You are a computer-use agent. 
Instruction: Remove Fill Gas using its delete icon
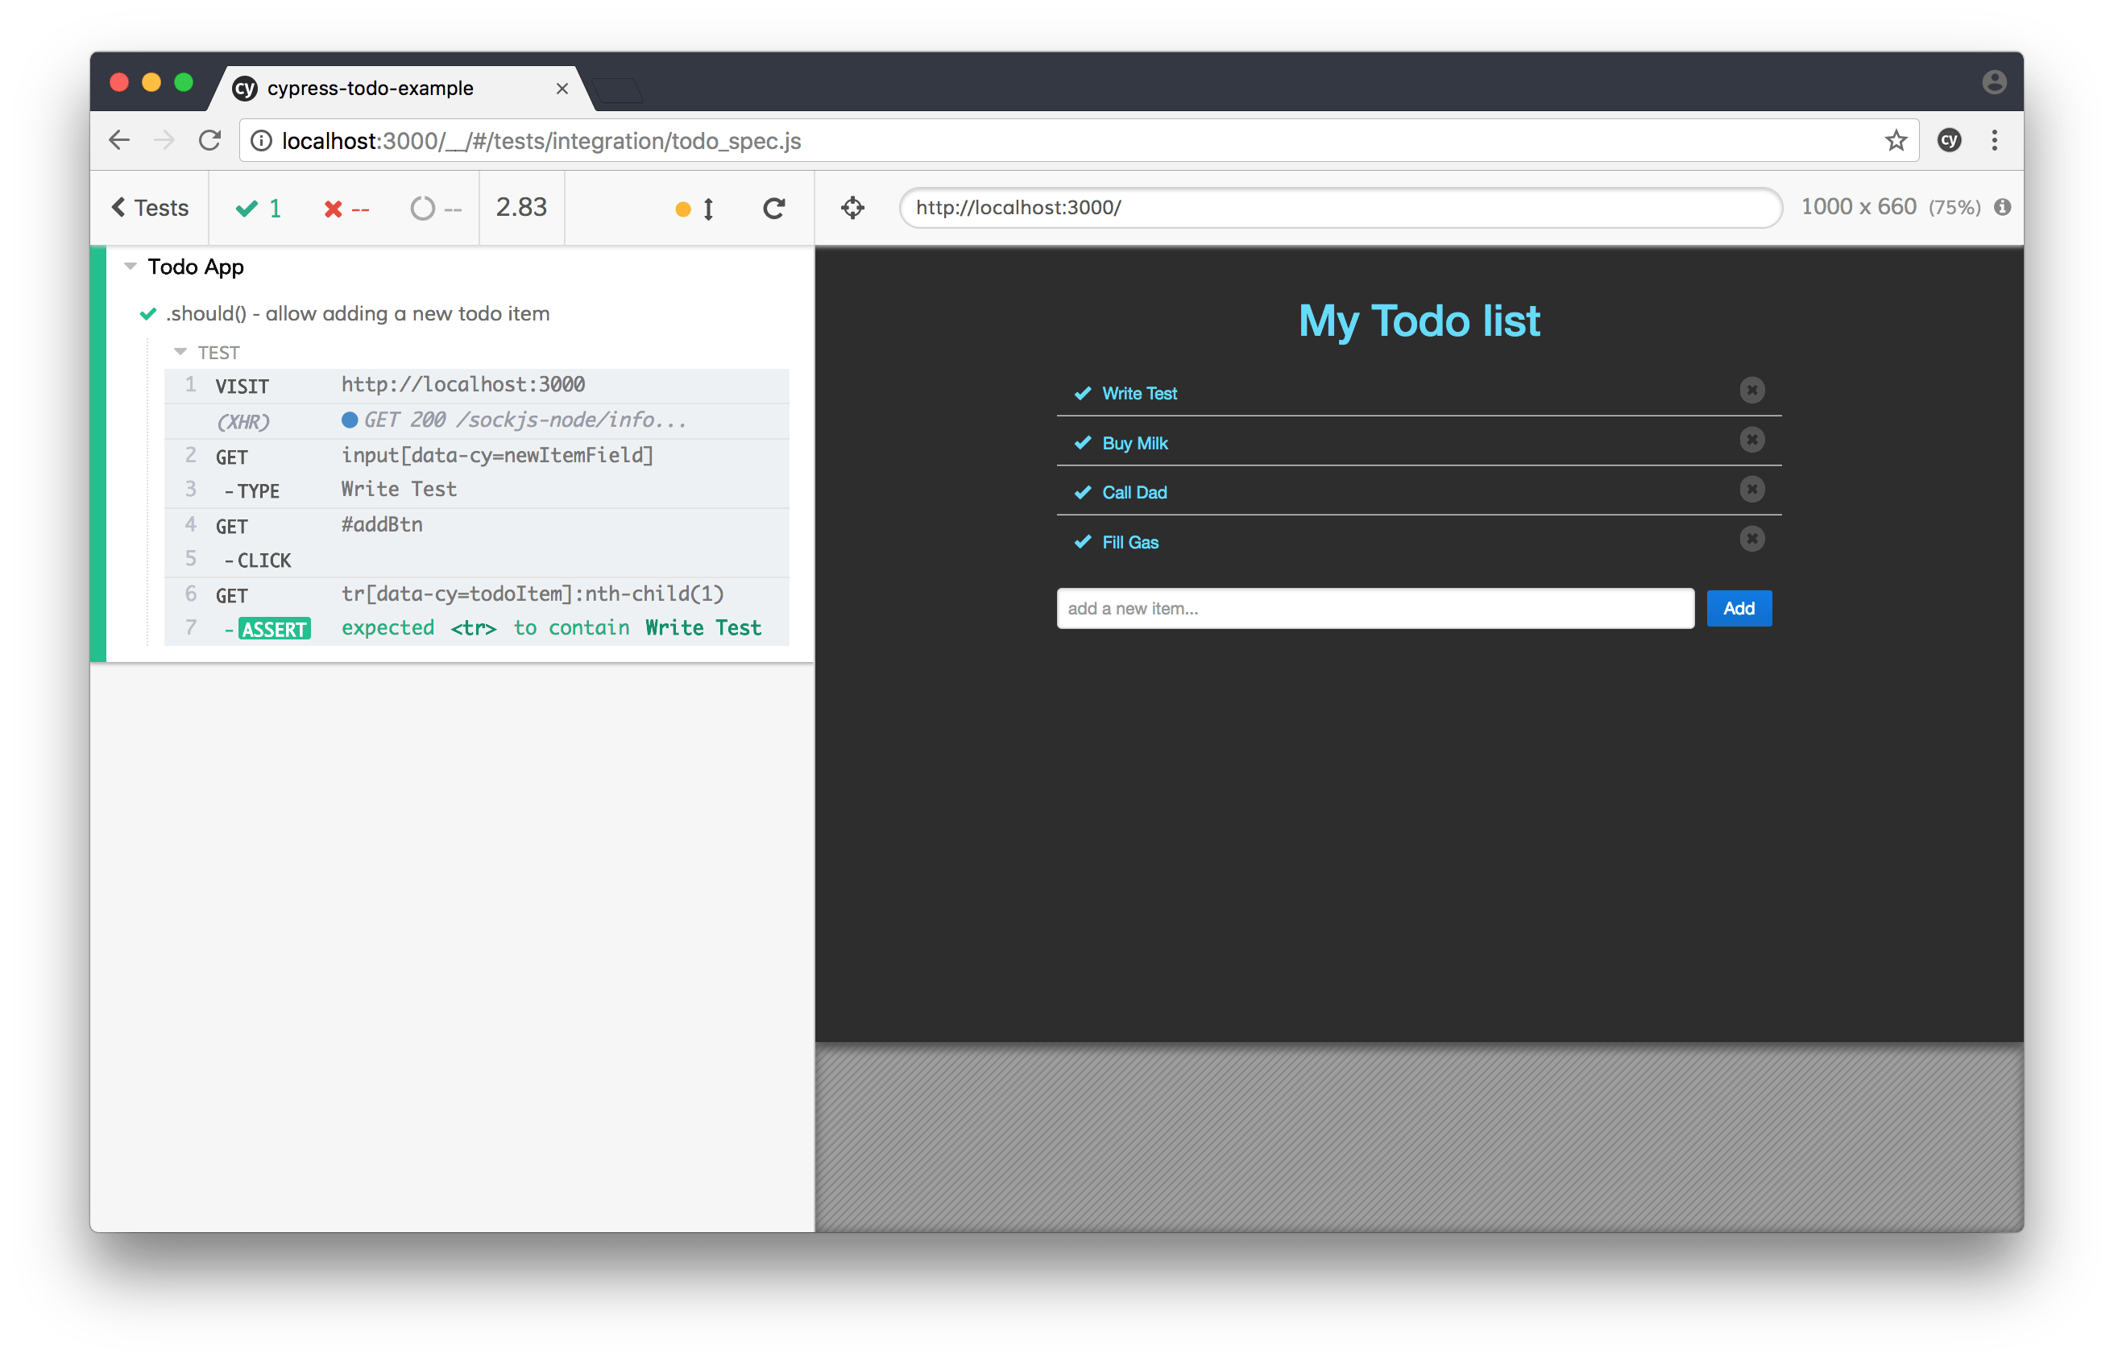[1751, 538]
